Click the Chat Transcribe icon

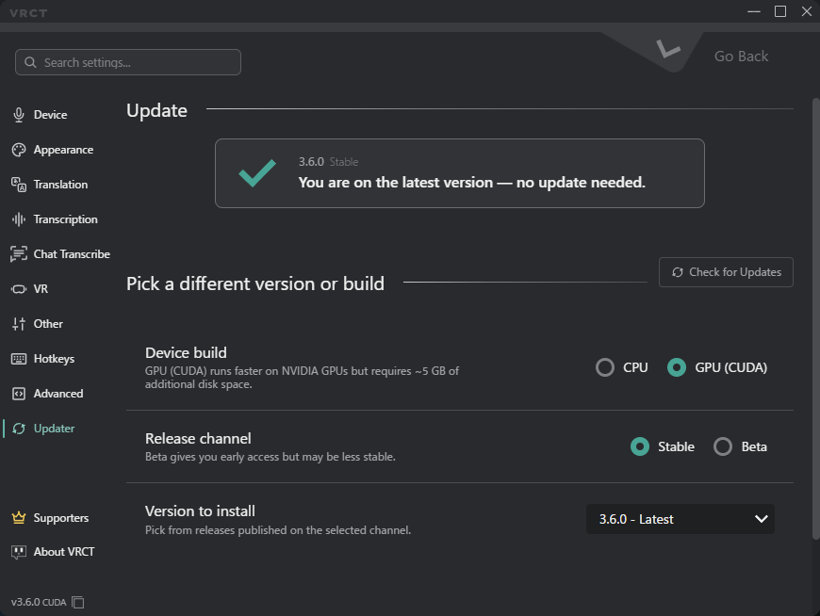click(19, 254)
